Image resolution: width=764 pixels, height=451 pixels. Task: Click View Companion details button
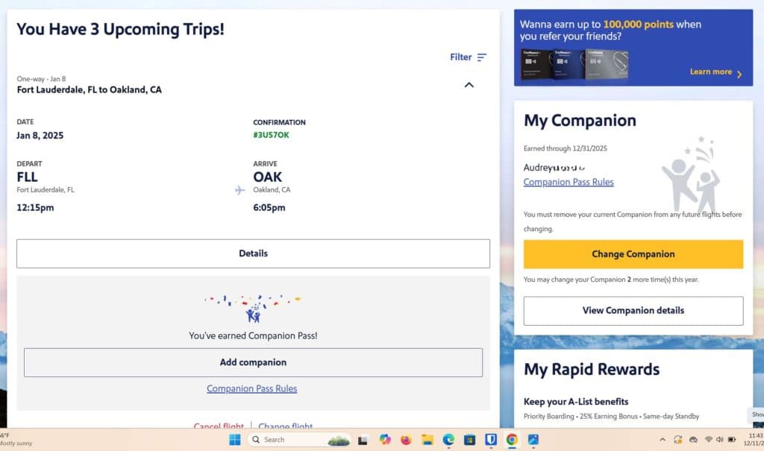633,310
